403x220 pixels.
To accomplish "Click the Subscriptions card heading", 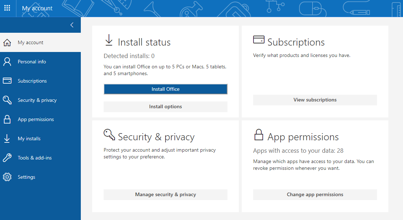I will (296, 42).
